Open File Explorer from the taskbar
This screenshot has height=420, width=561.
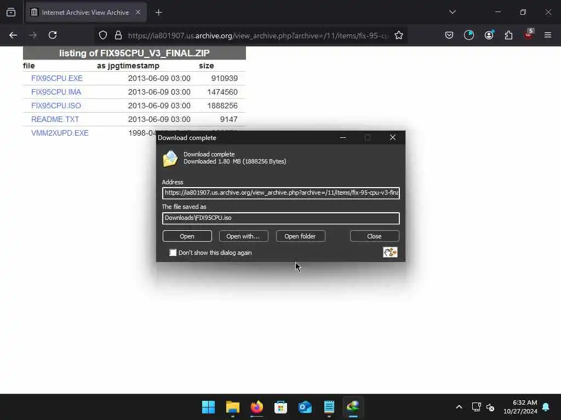click(x=232, y=407)
